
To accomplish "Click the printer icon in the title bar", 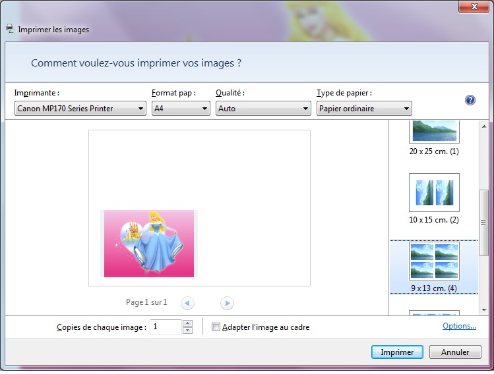I will tap(10, 29).
